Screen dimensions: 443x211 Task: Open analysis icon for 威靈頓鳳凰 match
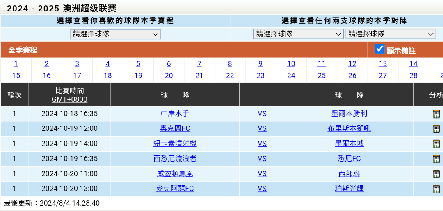pyautogui.click(x=436, y=174)
